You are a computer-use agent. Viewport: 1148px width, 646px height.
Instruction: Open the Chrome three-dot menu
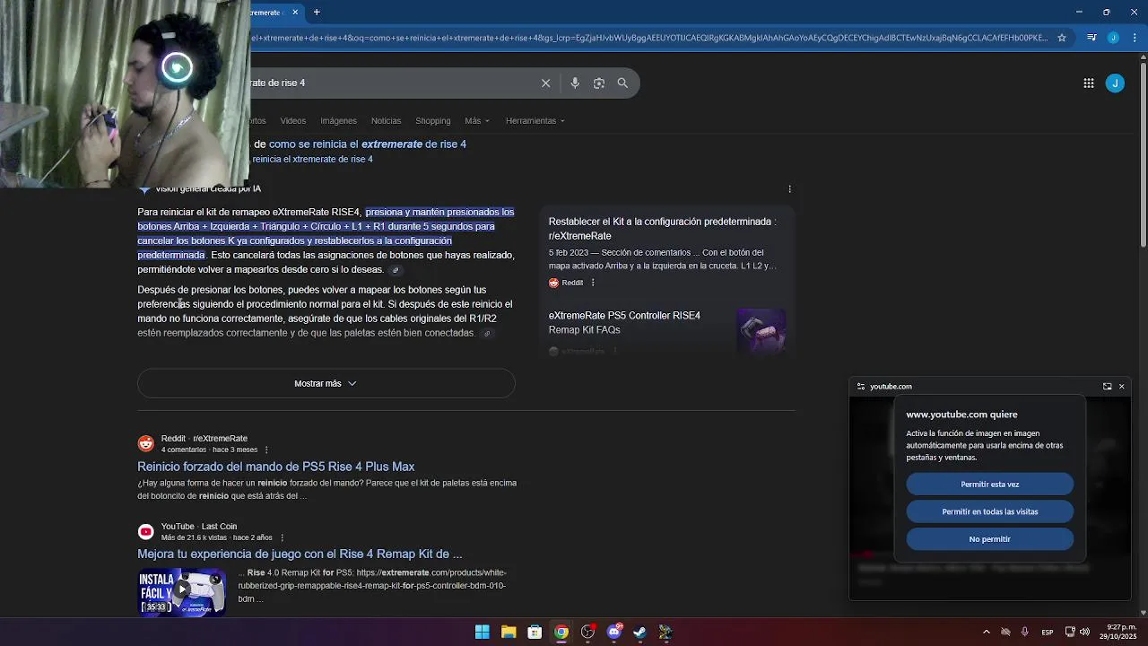[1133, 38]
